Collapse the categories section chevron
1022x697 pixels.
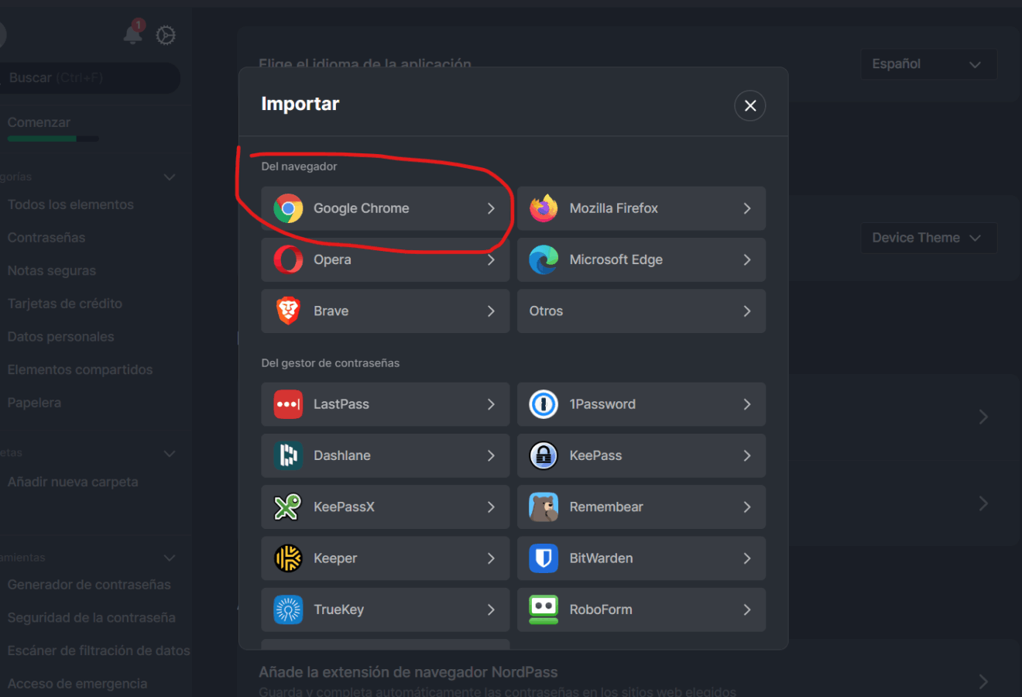[x=170, y=177]
